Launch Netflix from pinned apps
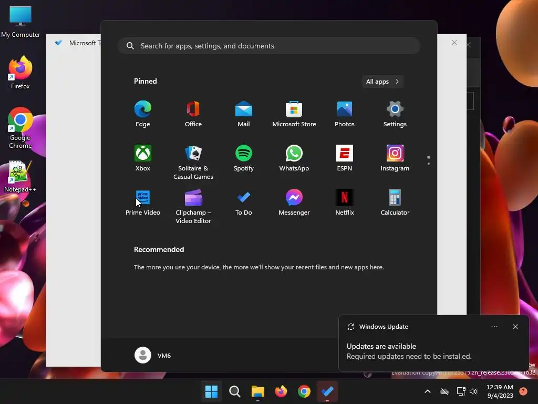The image size is (538, 404). (345, 203)
